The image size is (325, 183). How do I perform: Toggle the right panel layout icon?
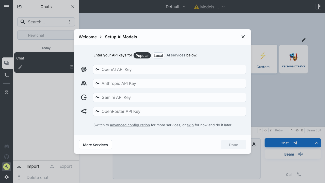pos(318,7)
